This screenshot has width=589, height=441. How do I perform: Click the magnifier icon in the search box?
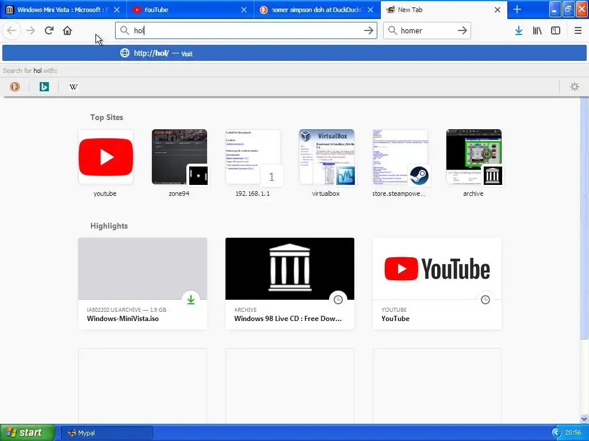[392, 30]
